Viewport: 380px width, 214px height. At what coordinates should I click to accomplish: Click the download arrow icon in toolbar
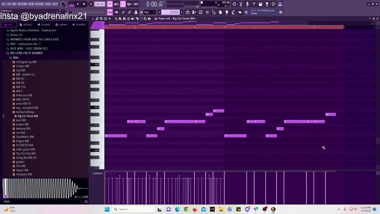(x=280, y=4)
